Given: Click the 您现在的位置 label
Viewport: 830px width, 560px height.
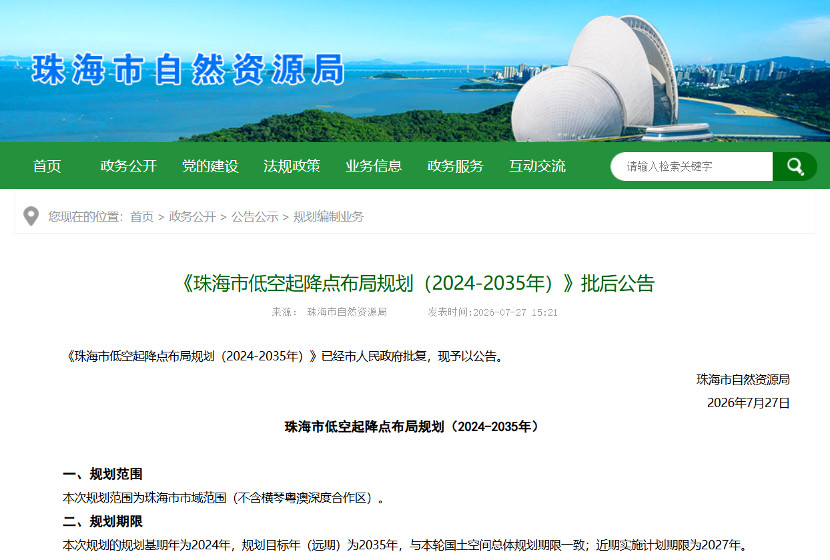Looking at the screenshot, I should coord(85,217).
